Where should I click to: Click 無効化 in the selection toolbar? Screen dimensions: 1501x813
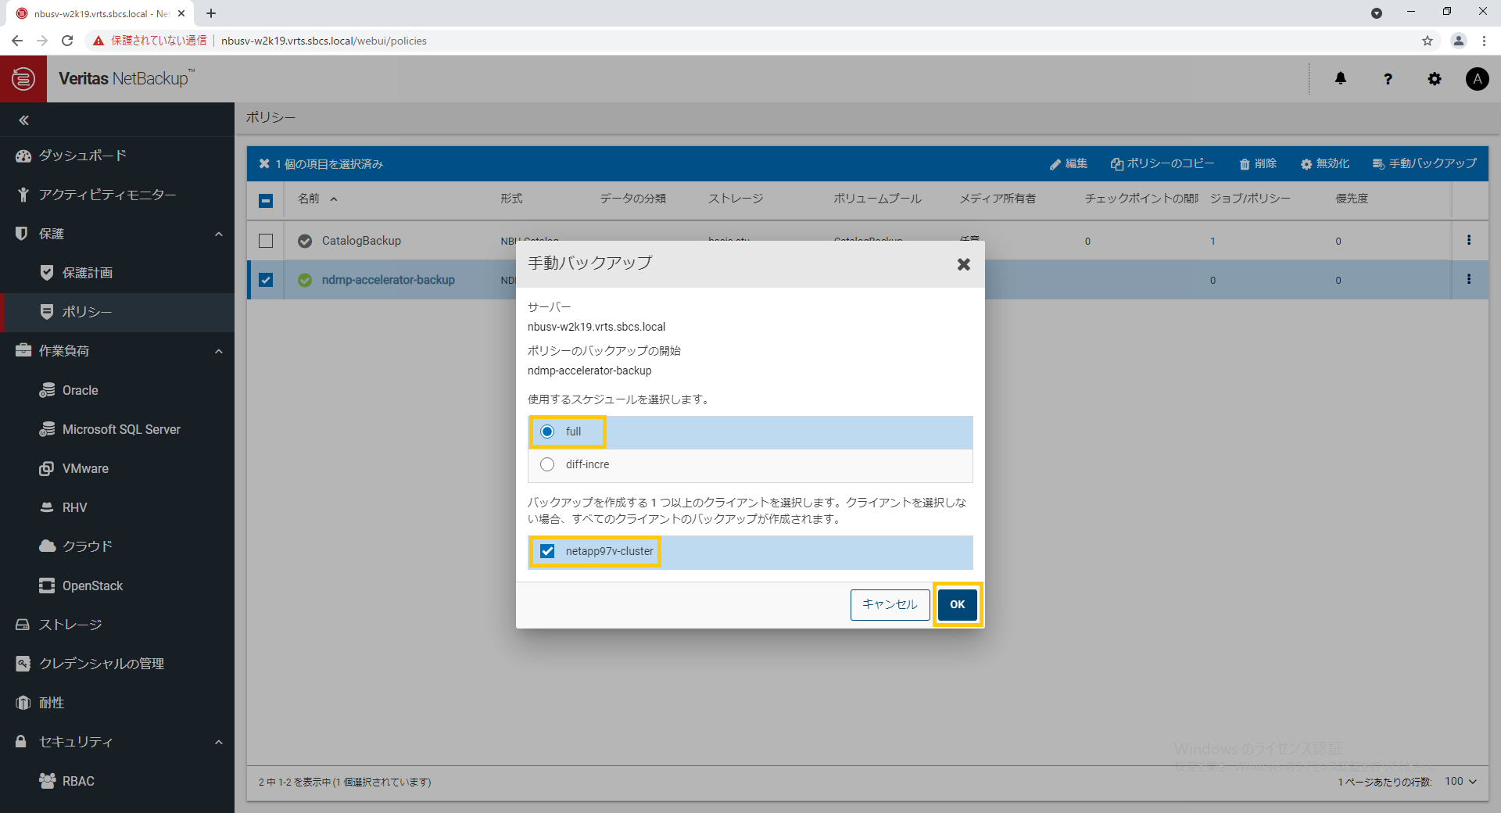click(1325, 163)
